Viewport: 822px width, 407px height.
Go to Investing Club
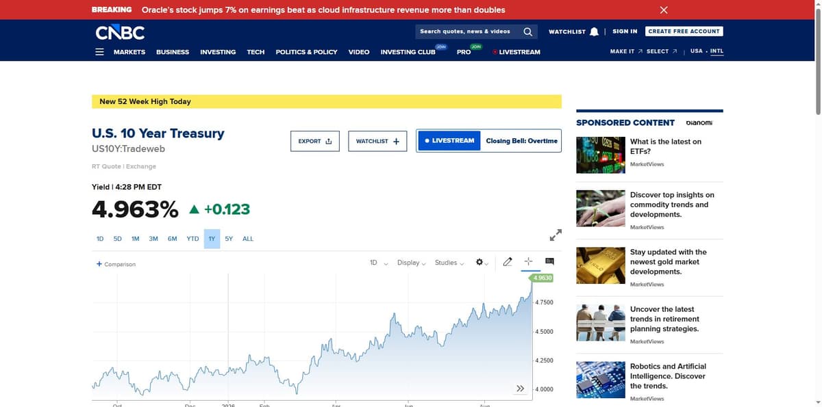408,52
